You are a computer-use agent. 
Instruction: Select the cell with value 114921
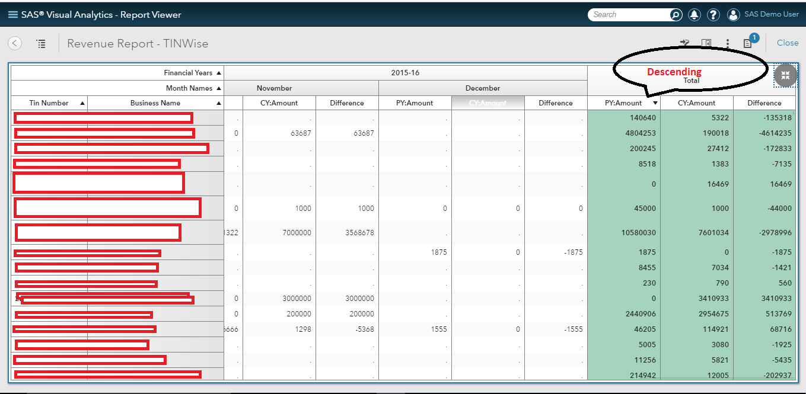[697, 329]
